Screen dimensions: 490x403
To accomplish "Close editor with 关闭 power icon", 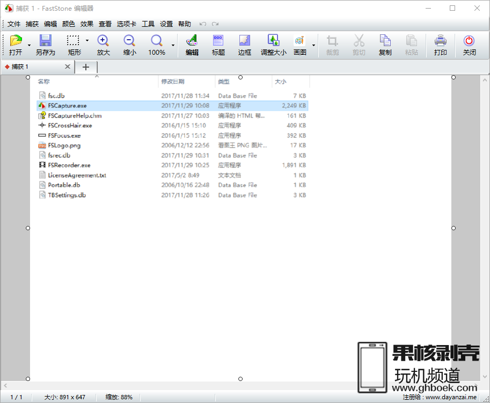I will pos(470,45).
